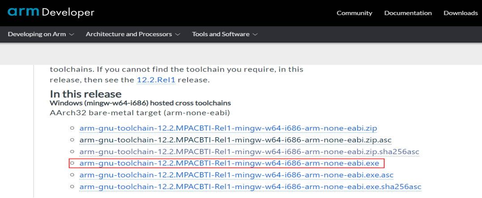
Task: Expand Architecture and Processors menu
Action: 129,34
